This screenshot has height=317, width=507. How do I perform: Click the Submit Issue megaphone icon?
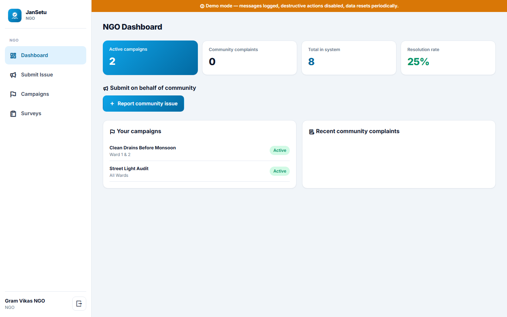(13, 75)
